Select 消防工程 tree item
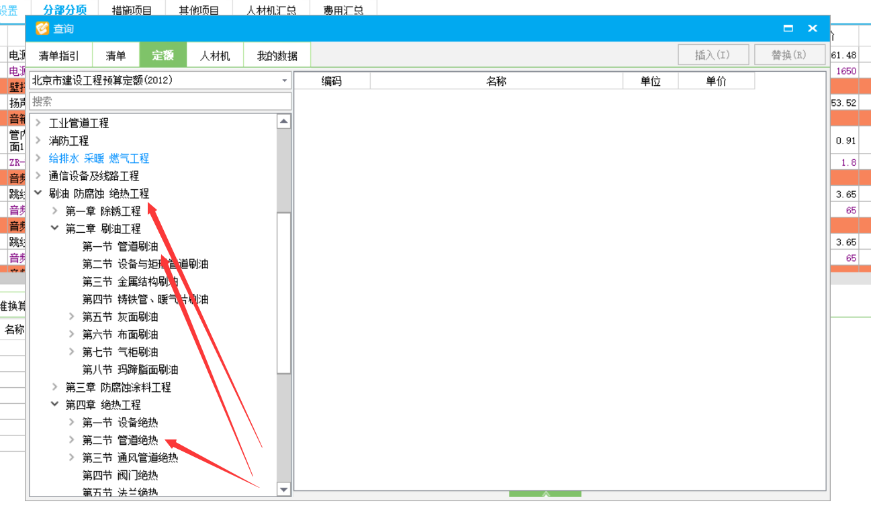This screenshot has width=871, height=524. 68,141
